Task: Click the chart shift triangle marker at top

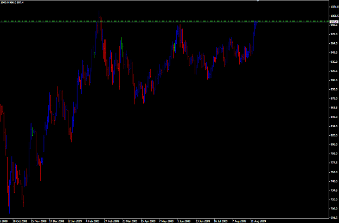Action: (258, 1)
